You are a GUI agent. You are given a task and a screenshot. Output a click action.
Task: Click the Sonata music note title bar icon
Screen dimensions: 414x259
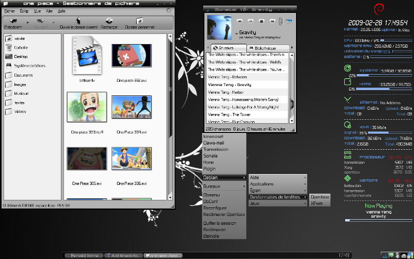(209, 10)
